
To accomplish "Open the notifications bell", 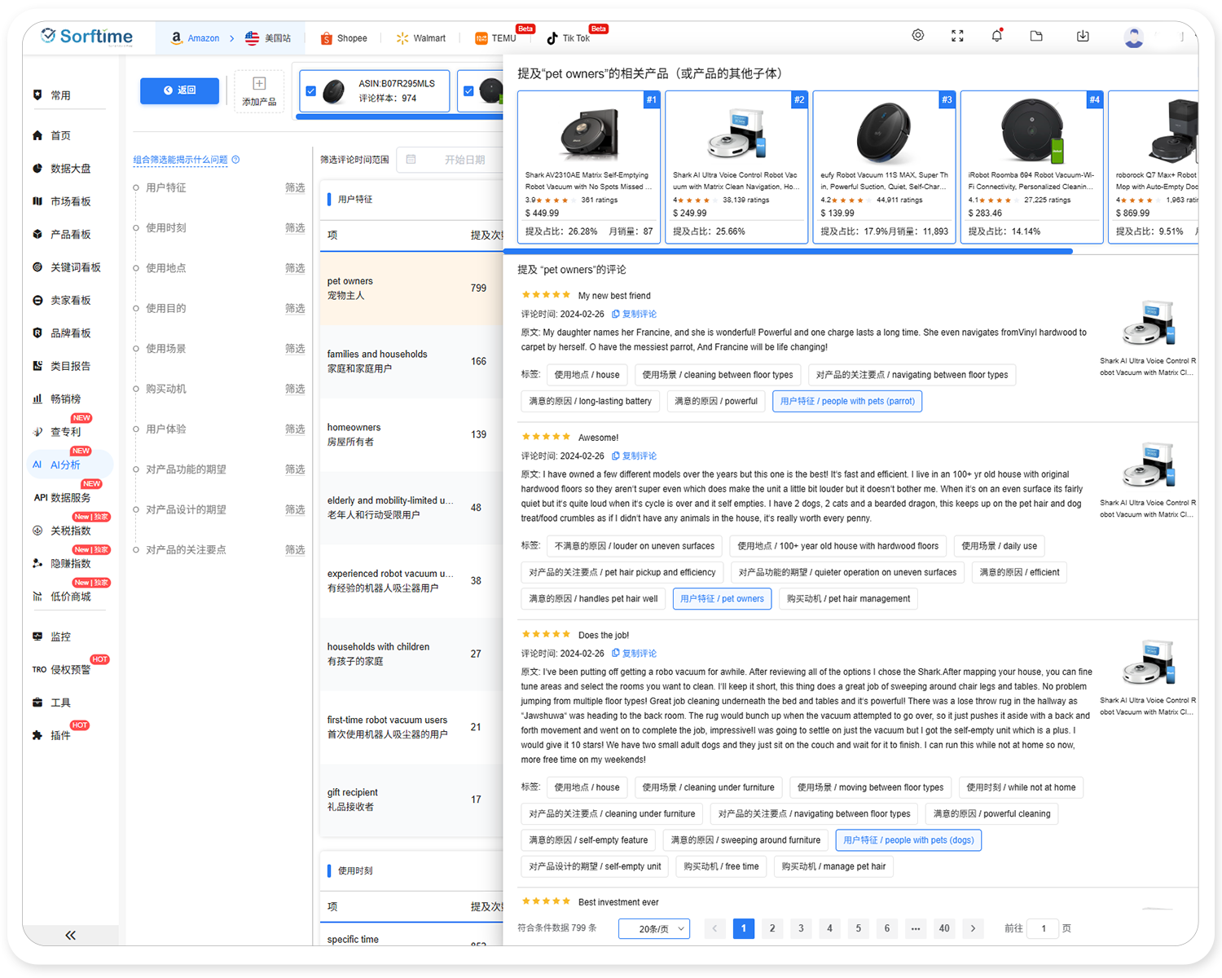I will (996, 36).
